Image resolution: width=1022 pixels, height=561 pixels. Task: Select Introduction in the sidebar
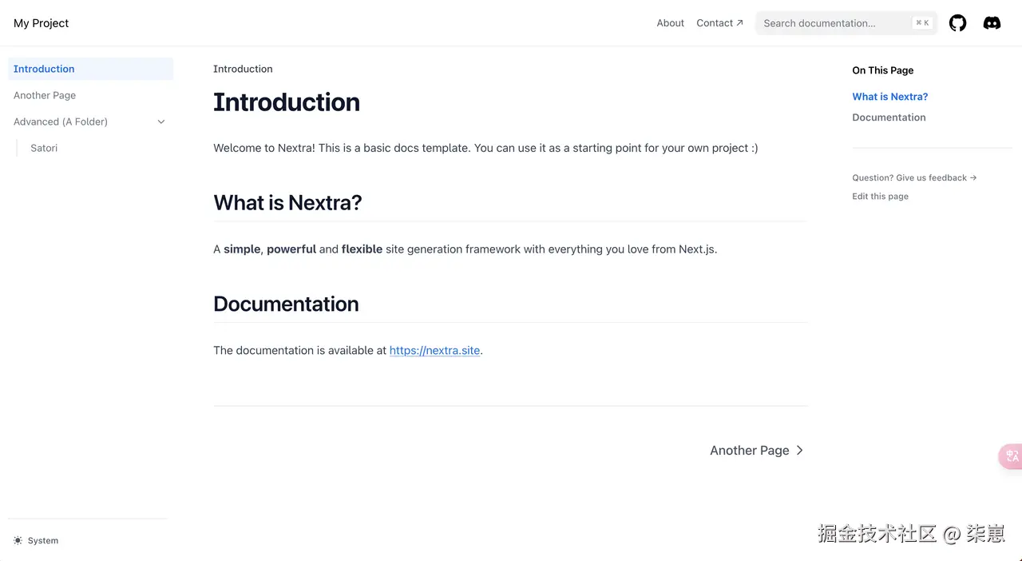click(44, 69)
